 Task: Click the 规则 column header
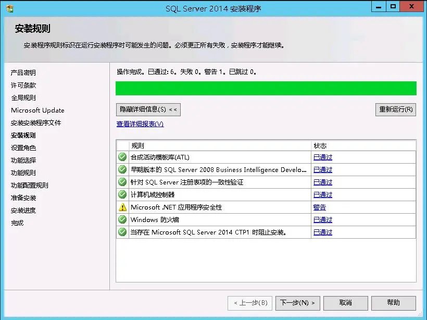click(220, 146)
